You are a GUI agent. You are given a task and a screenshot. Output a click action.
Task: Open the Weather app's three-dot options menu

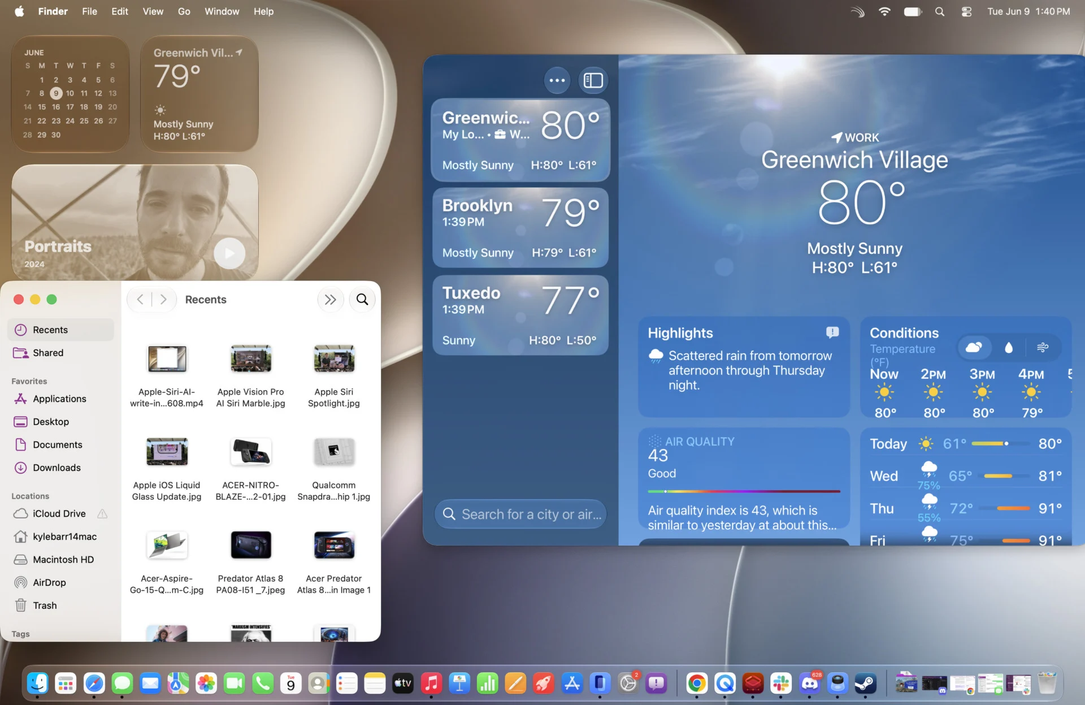(x=557, y=80)
